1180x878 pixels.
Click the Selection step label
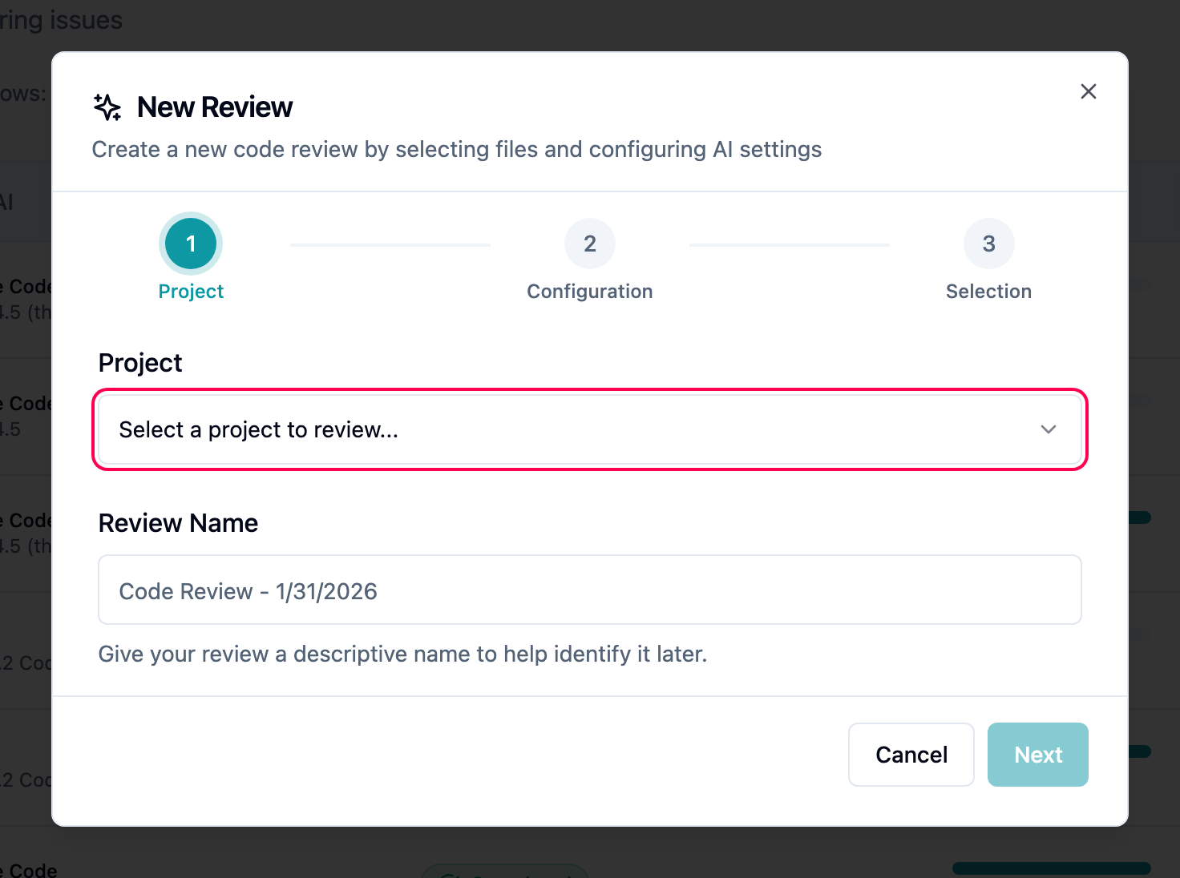point(988,291)
